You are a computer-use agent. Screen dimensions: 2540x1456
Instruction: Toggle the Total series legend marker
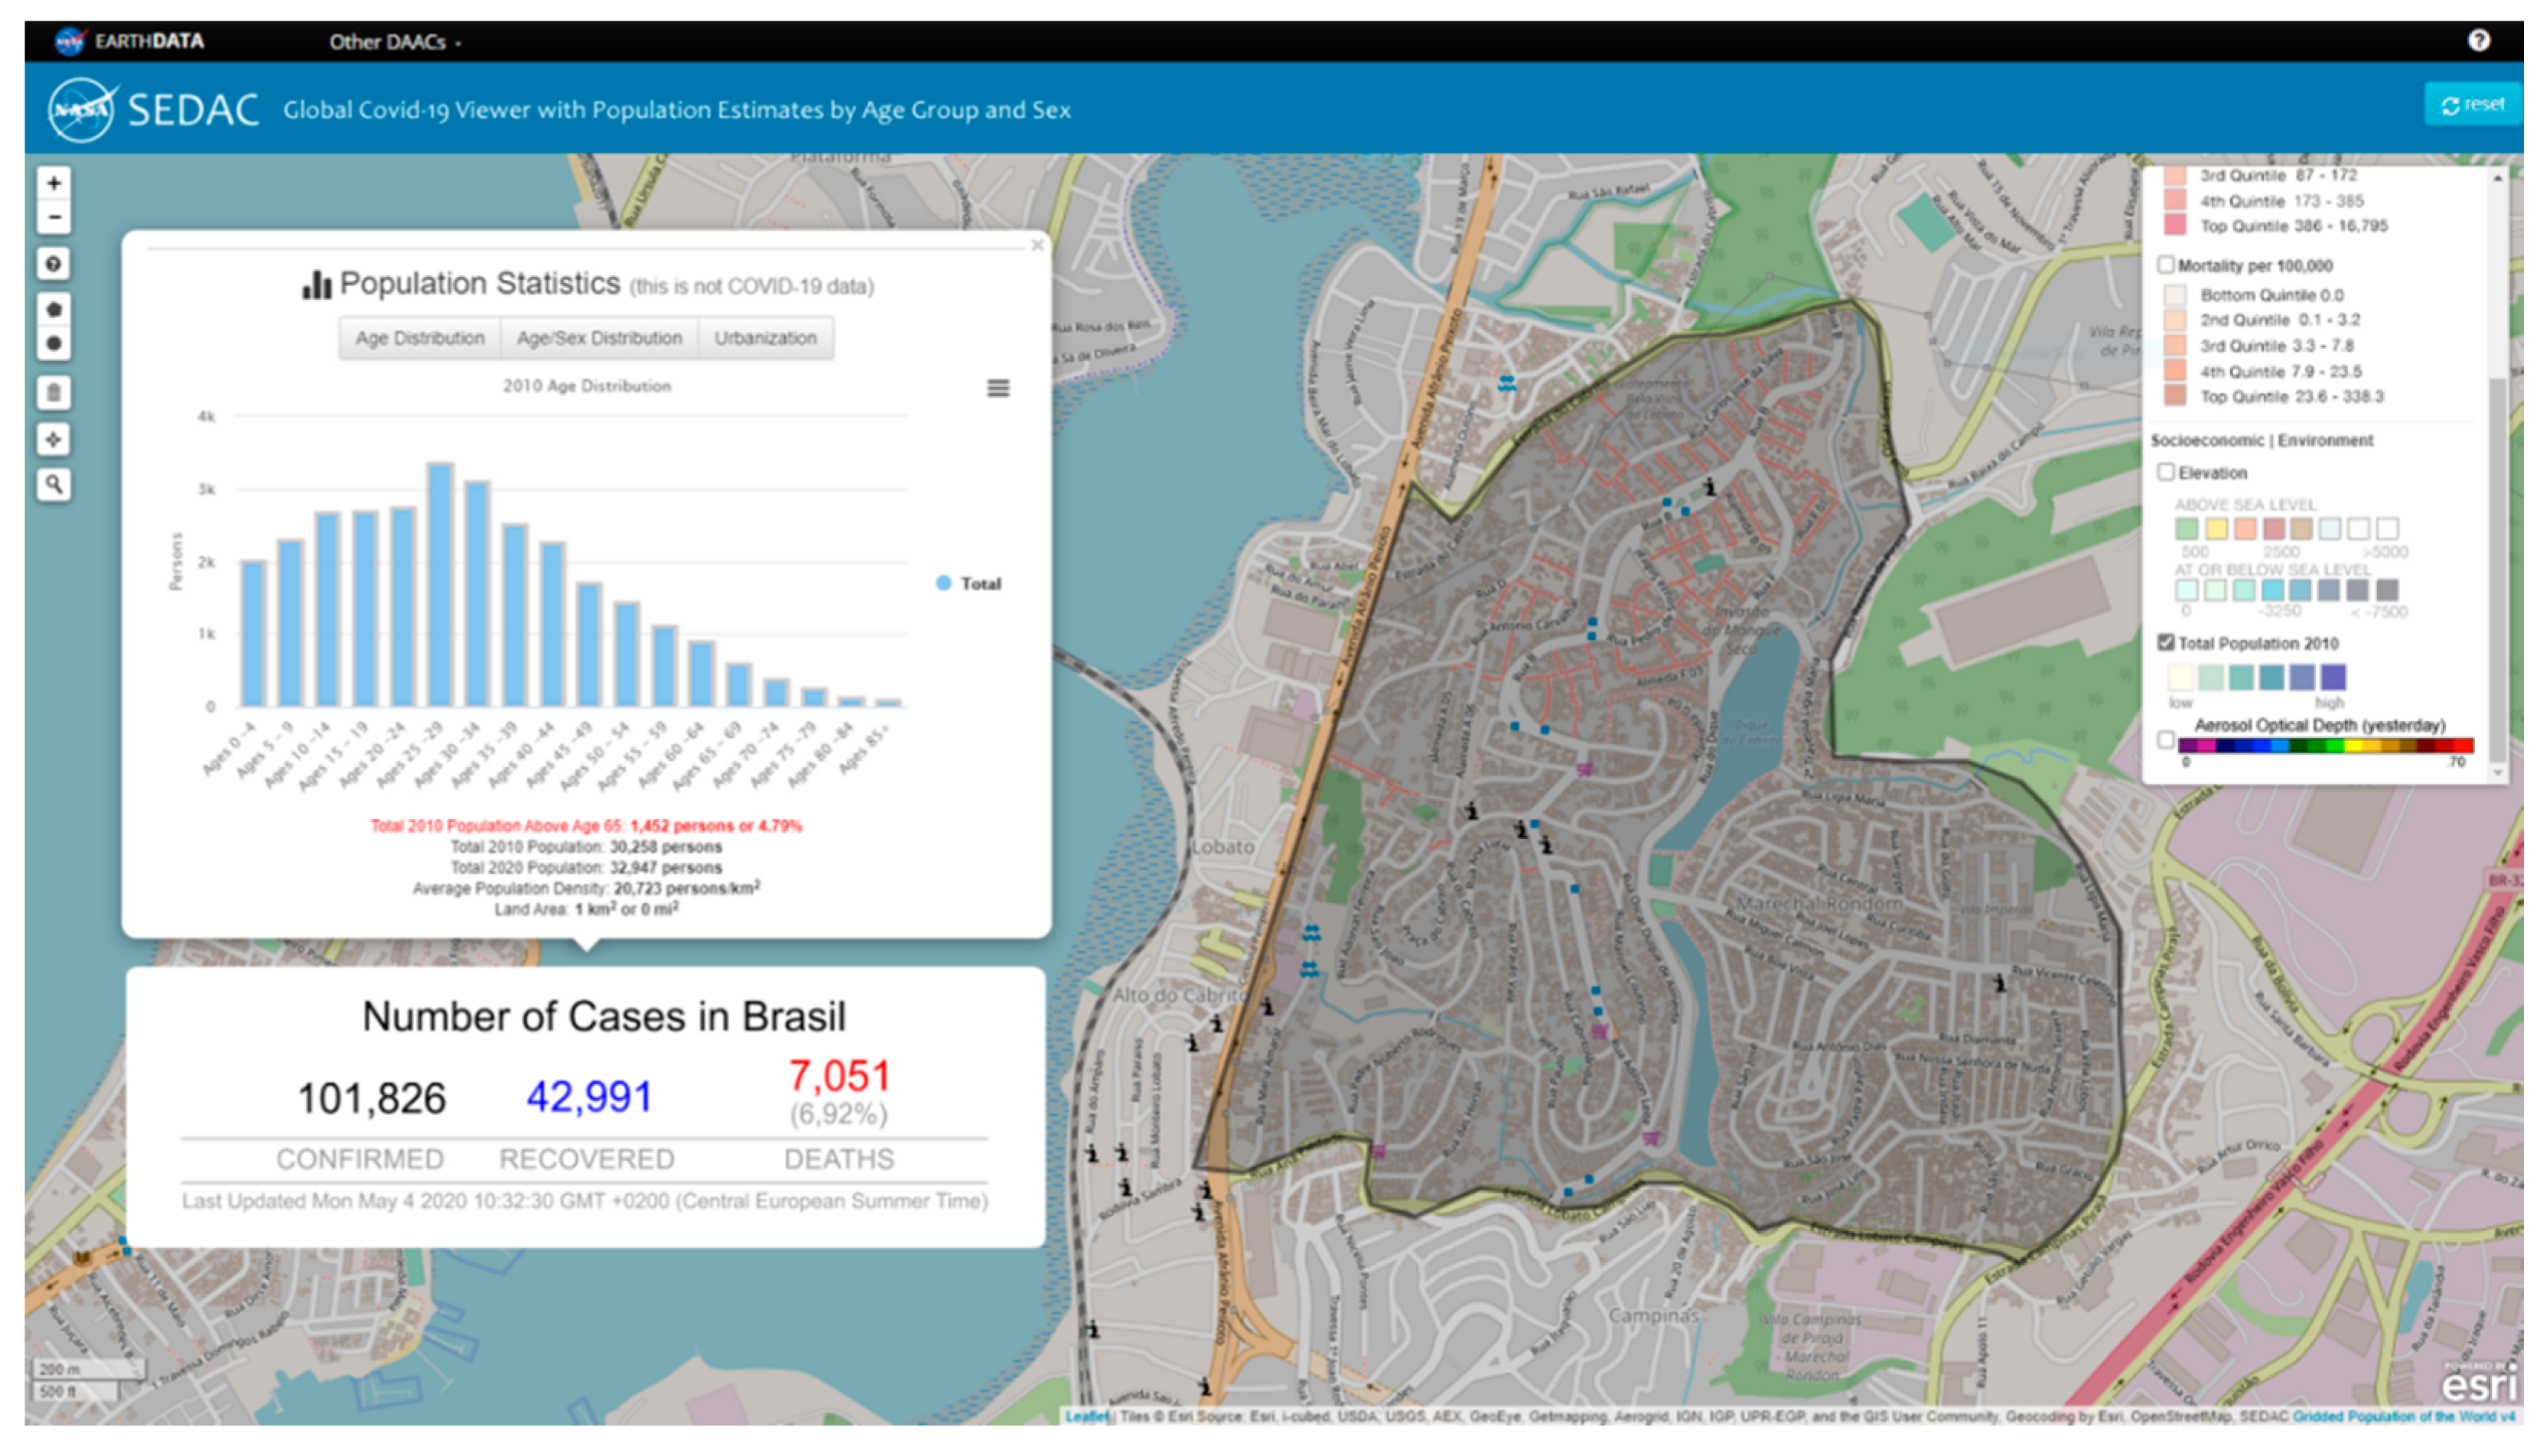[x=943, y=583]
